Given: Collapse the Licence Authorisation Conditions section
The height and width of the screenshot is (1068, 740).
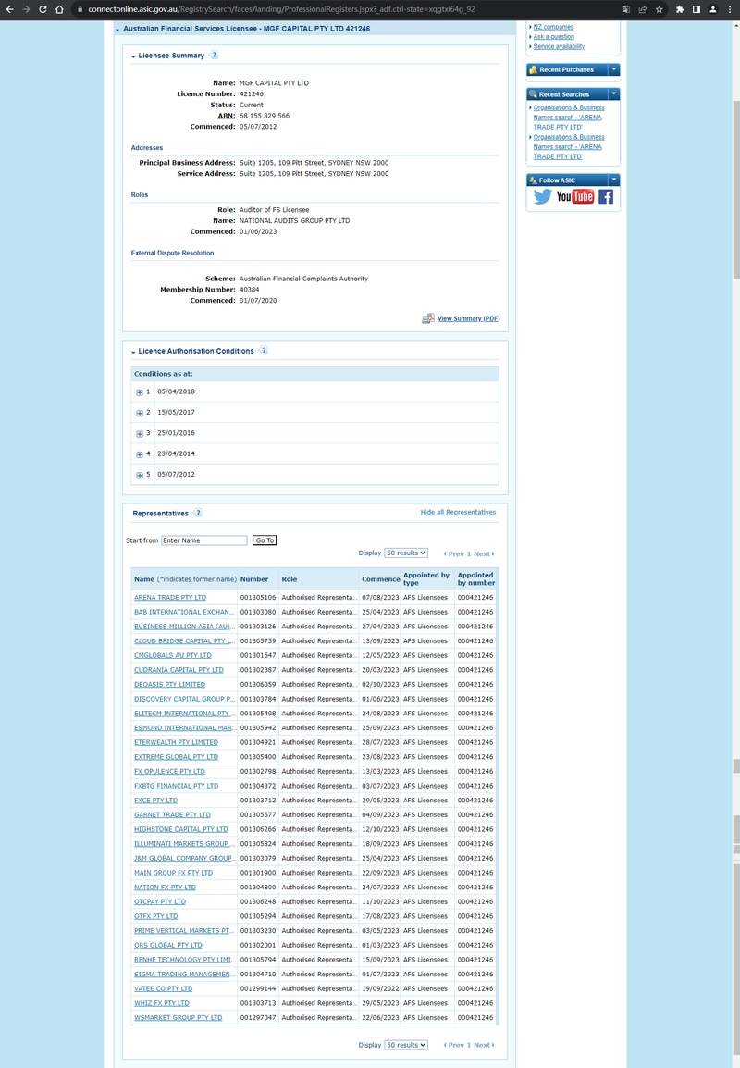Looking at the screenshot, I should pyautogui.click(x=133, y=352).
